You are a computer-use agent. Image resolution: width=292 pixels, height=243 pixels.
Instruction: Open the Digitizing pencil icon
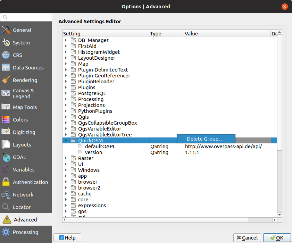click(6, 132)
